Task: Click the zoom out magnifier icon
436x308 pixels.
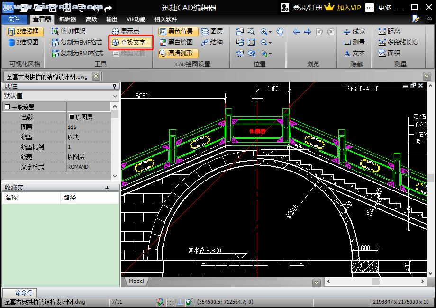Action: tap(264, 42)
